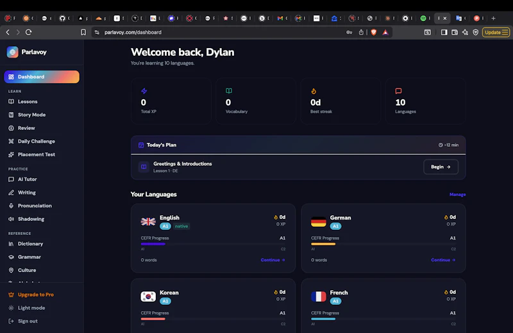Click the English UK flag icon
The image size is (513, 333).
tap(148, 222)
